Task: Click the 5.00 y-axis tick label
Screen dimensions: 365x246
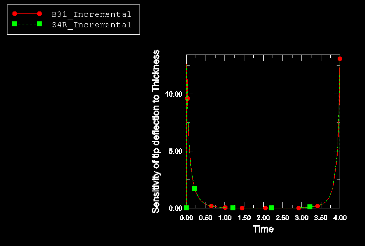Action: pyautogui.click(x=175, y=151)
